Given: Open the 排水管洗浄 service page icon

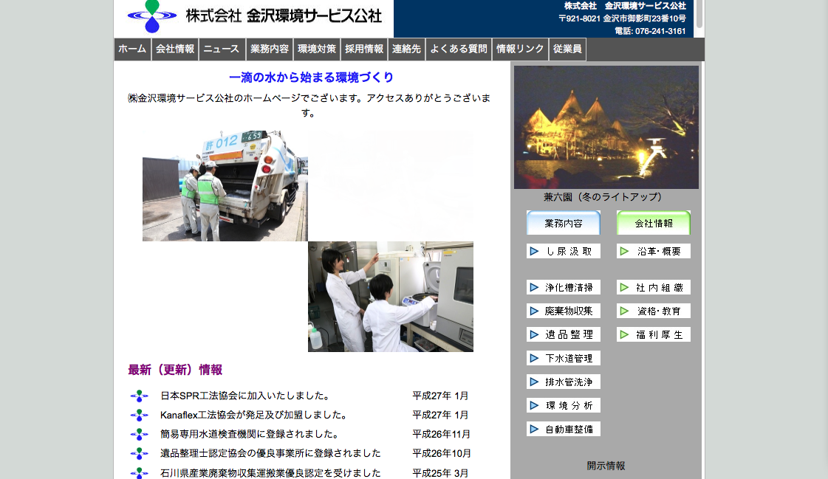Looking at the screenshot, I should [x=563, y=381].
